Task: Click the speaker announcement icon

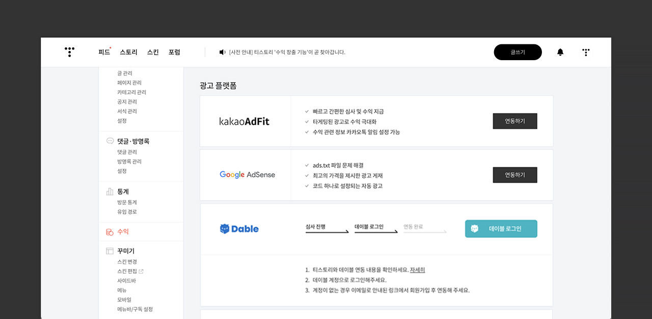Action: [222, 52]
